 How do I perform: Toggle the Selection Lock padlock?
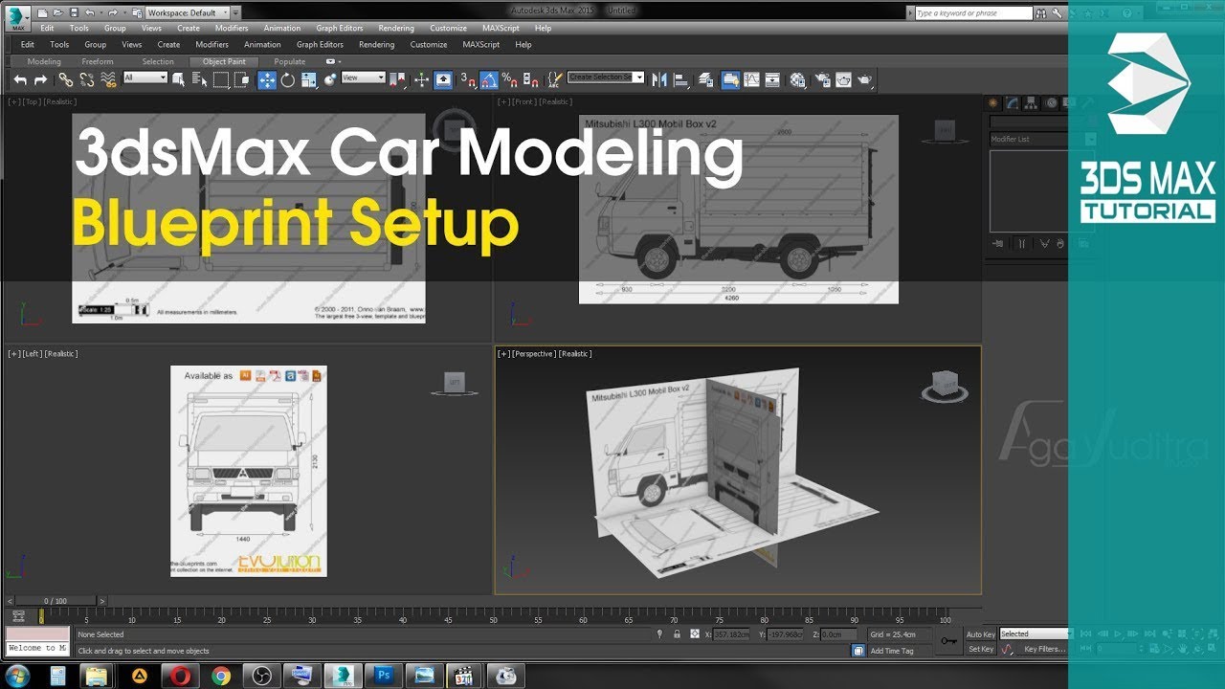[677, 634]
